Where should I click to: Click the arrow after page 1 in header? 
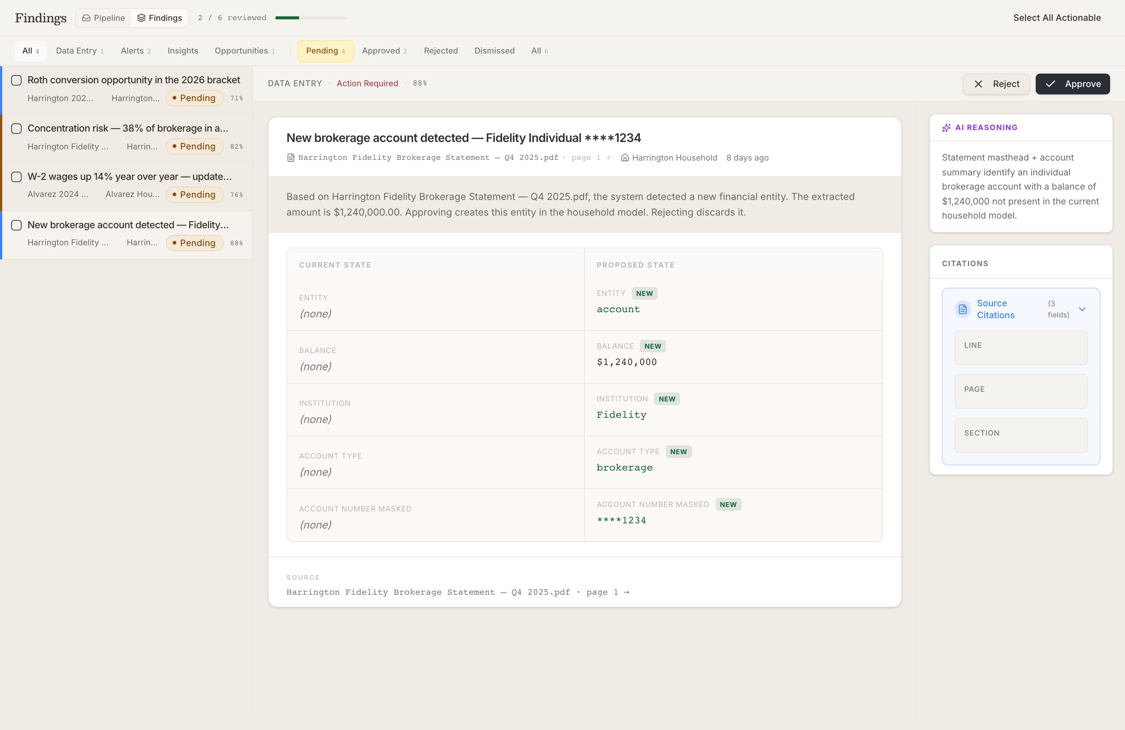pyautogui.click(x=608, y=158)
